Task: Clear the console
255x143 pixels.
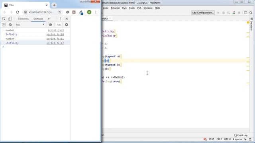Action: [10, 25]
